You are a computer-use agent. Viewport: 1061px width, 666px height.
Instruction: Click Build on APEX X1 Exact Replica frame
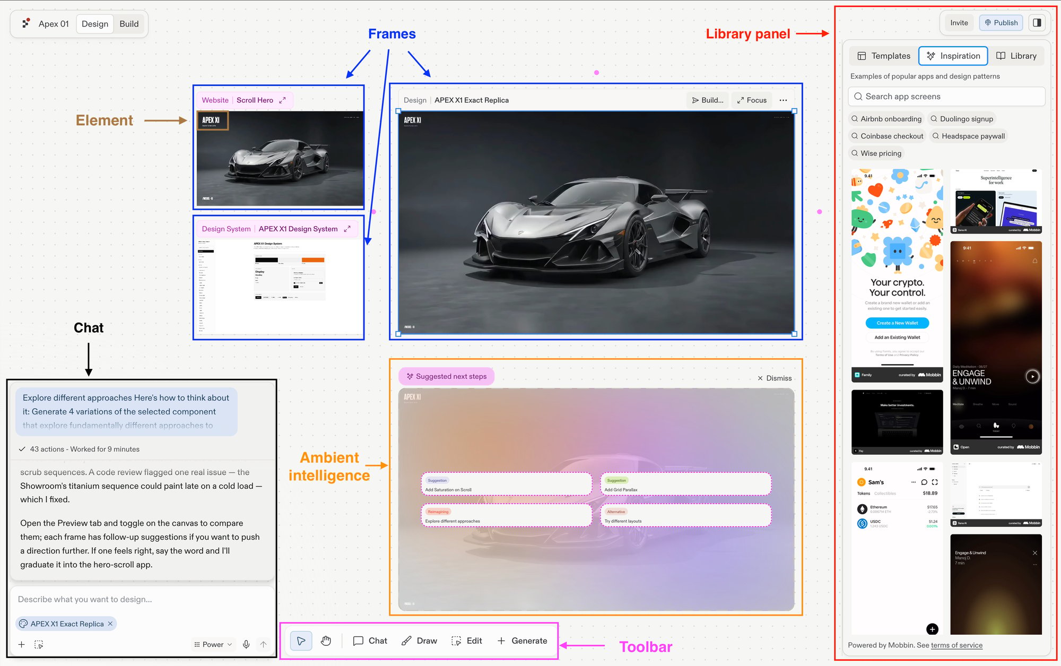(707, 100)
